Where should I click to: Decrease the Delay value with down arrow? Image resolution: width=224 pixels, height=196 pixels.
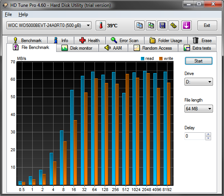point(208,138)
